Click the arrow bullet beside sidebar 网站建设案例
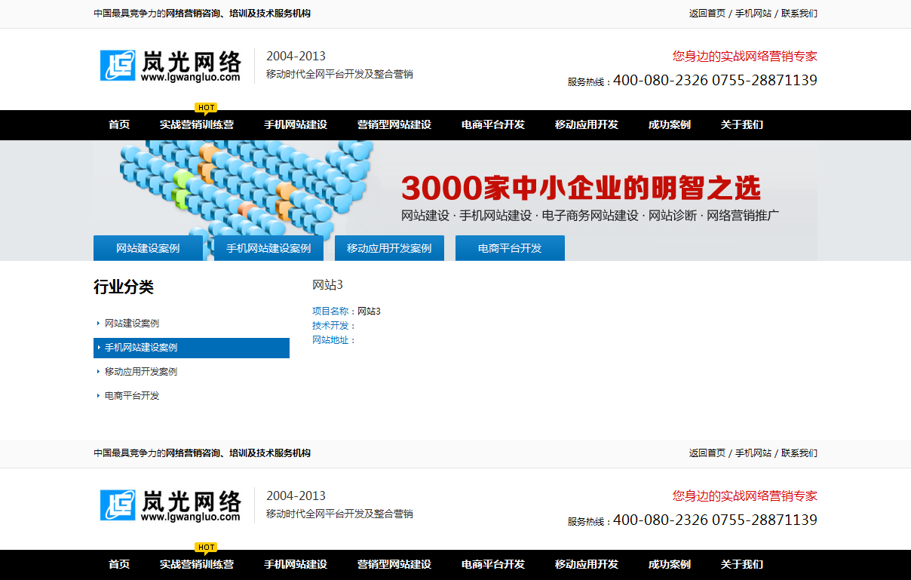Screen dimensions: 911x580 pyautogui.click(x=98, y=324)
